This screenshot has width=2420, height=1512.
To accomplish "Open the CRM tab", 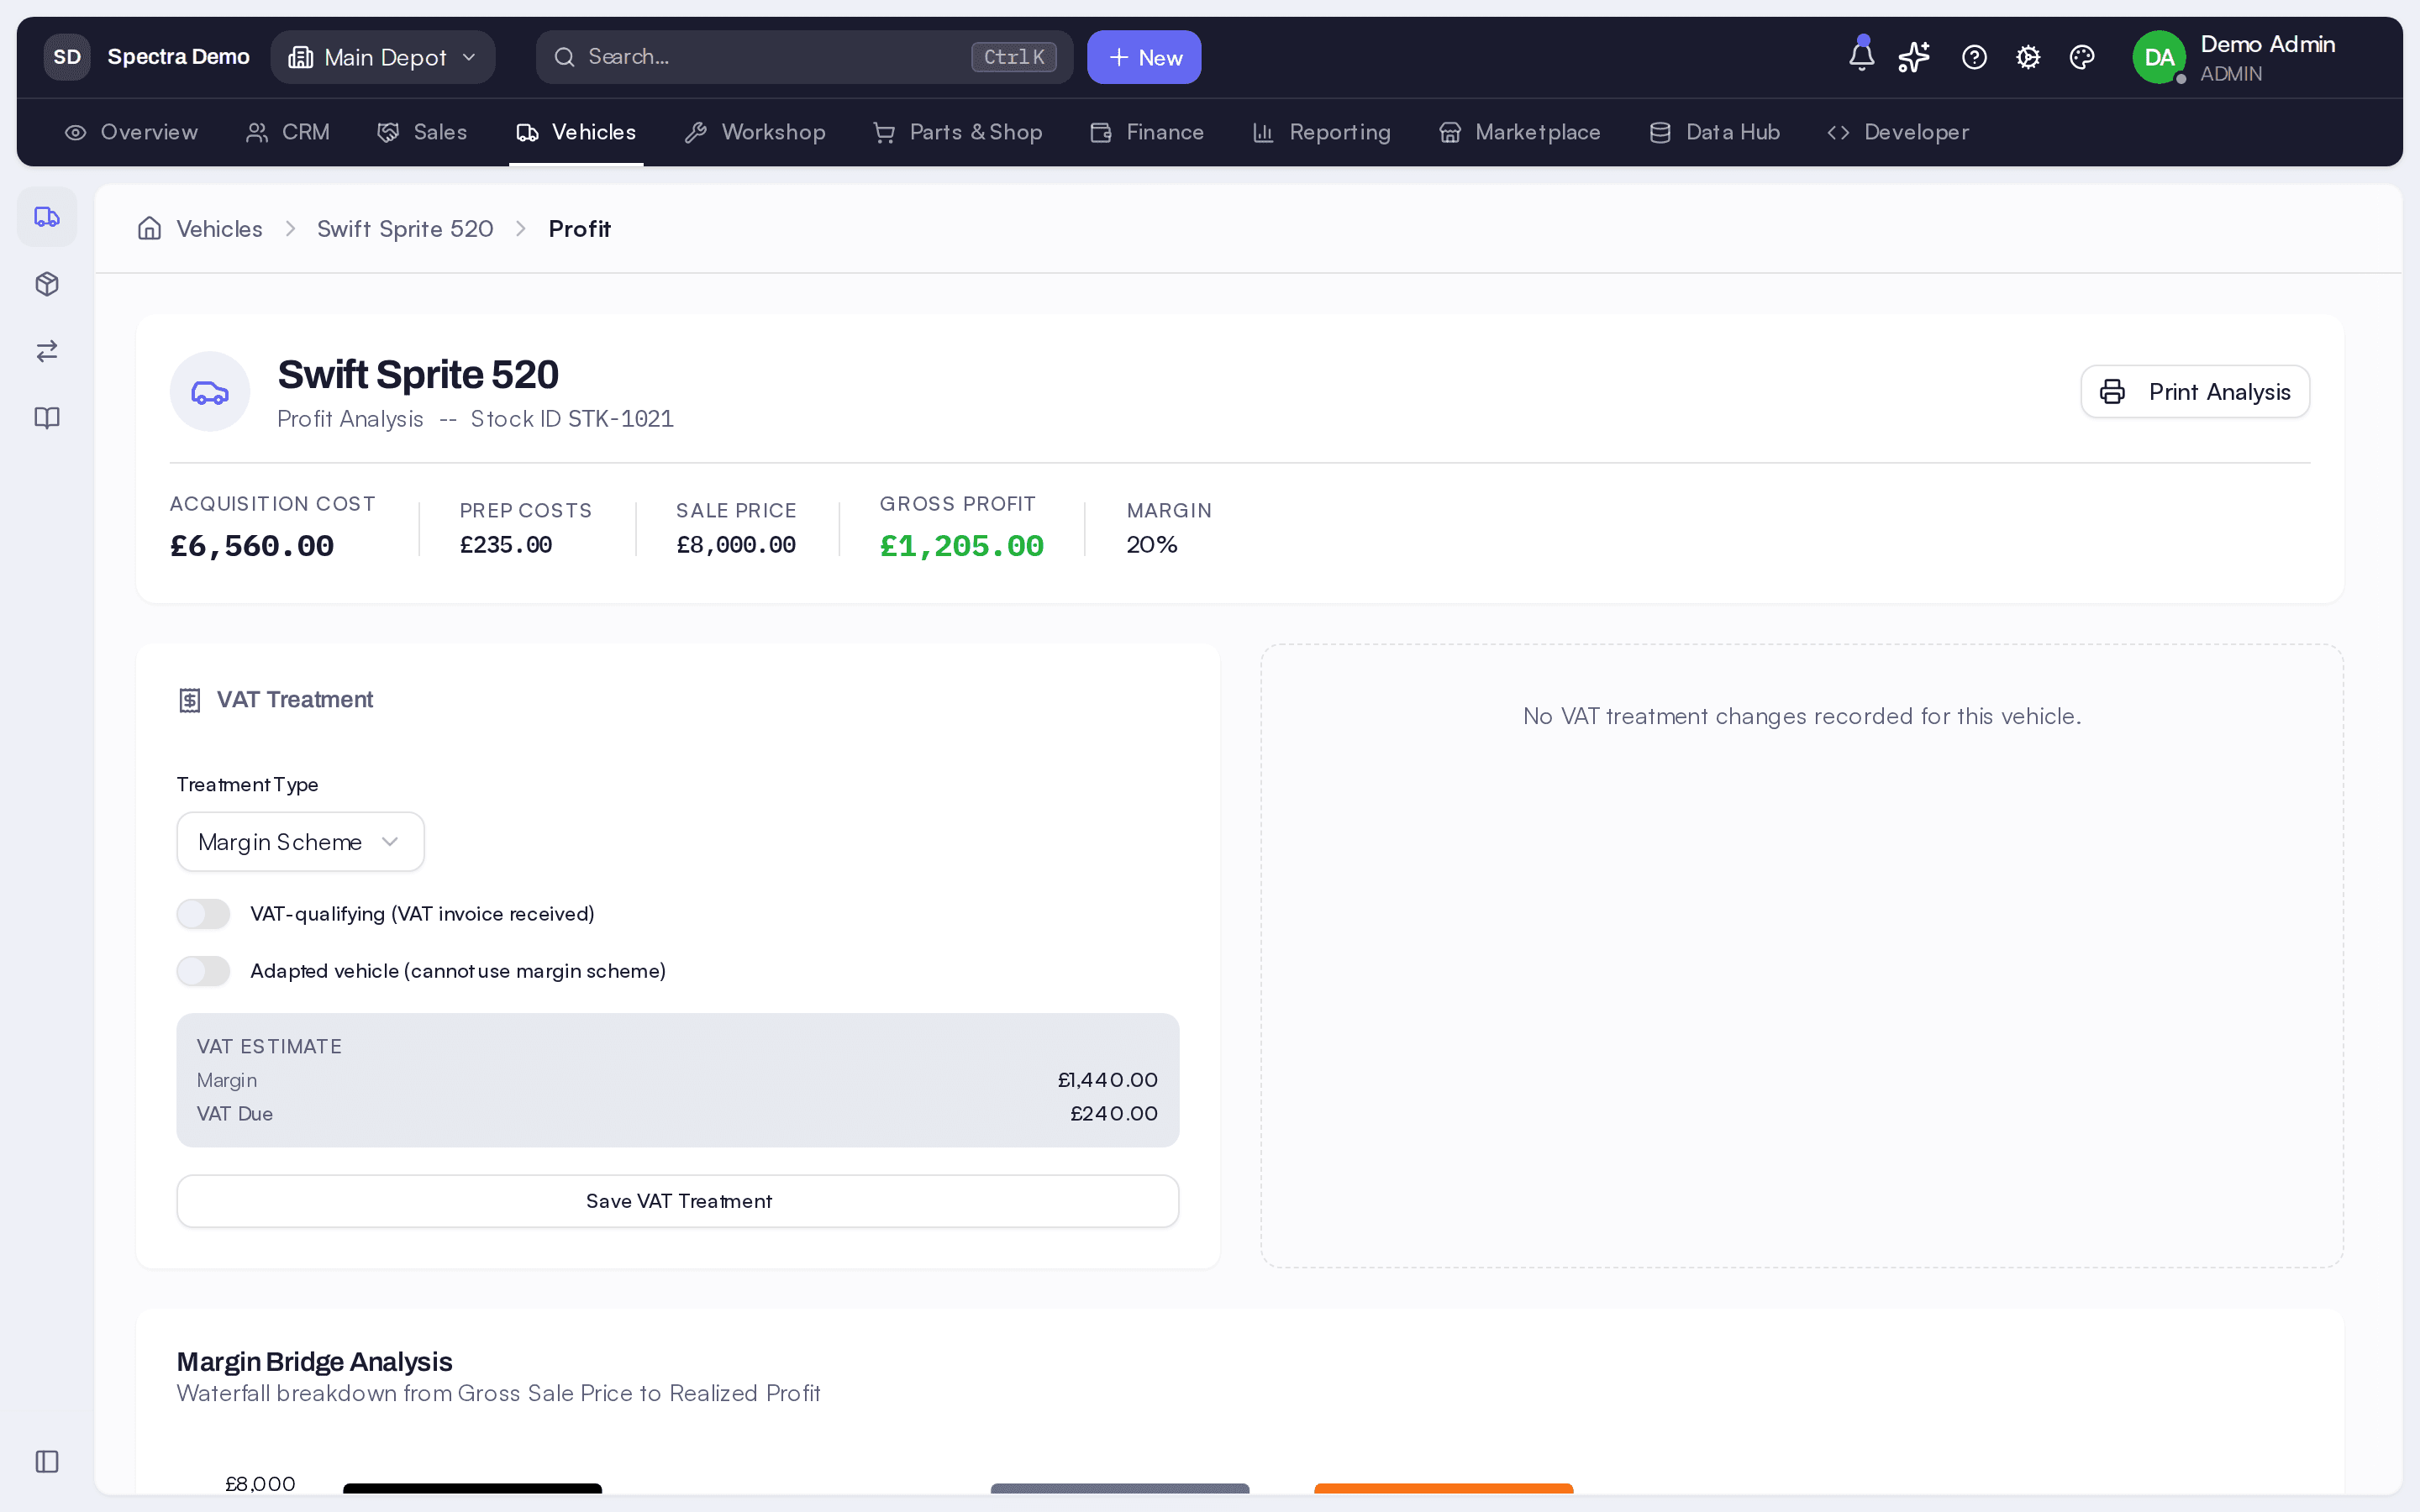I will point(288,132).
